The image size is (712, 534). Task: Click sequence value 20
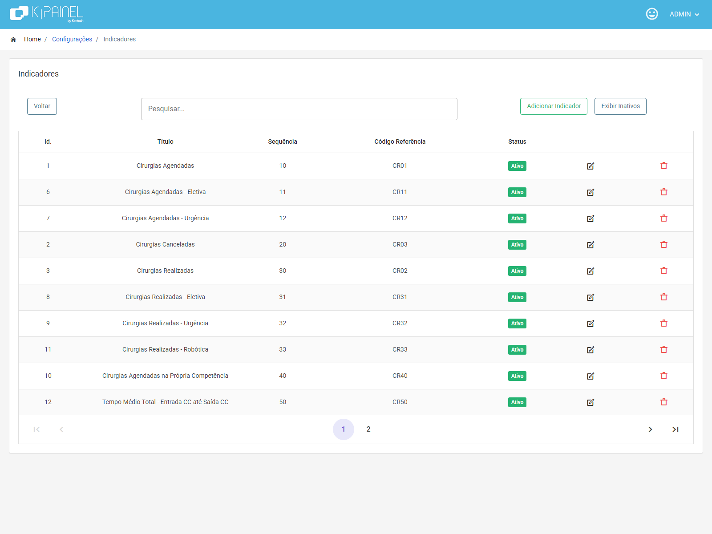(x=283, y=244)
